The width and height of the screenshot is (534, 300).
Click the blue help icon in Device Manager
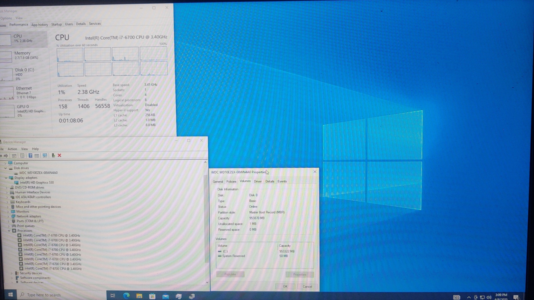(x=30, y=156)
